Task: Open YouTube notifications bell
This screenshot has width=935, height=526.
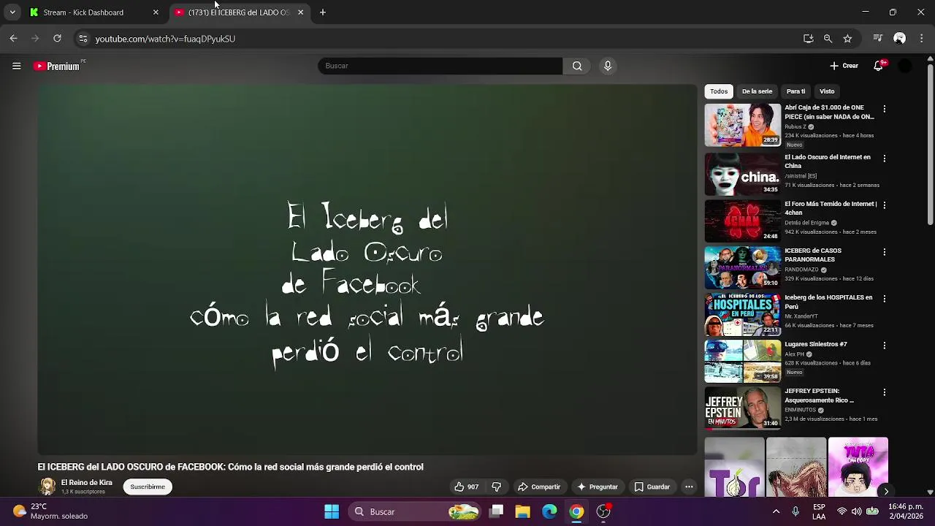Action: click(879, 66)
